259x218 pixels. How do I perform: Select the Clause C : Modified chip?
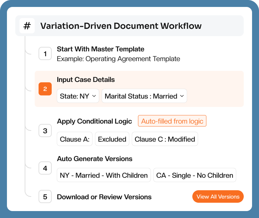click(165, 139)
